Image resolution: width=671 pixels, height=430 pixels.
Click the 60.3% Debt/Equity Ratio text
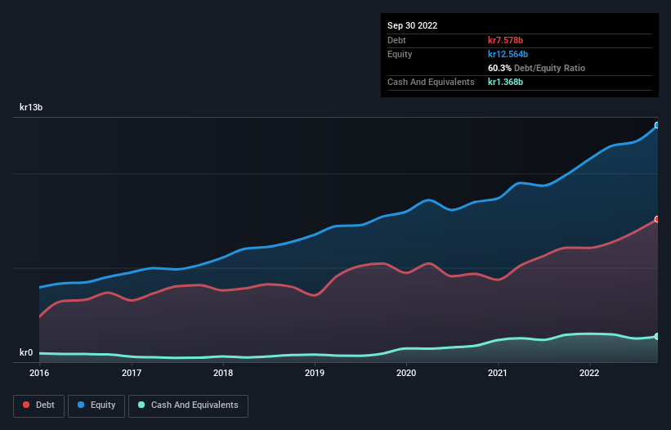pyautogui.click(x=536, y=68)
